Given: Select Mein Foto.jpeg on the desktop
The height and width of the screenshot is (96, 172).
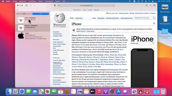Looking at the screenshot, I should (165, 9).
